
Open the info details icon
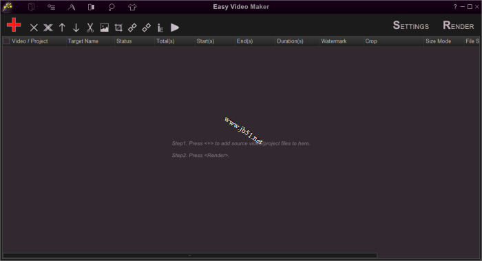160,28
